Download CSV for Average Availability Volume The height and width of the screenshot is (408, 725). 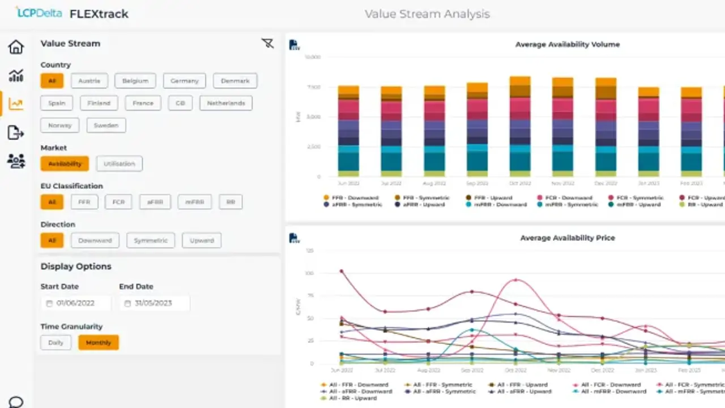(x=294, y=45)
